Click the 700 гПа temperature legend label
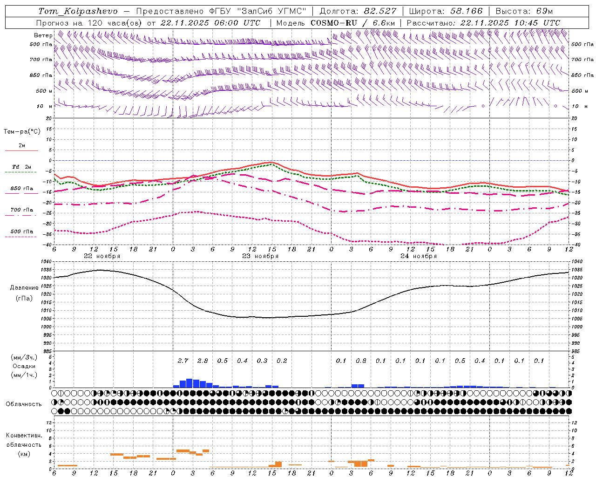The image size is (596, 477). [x=22, y=210]
